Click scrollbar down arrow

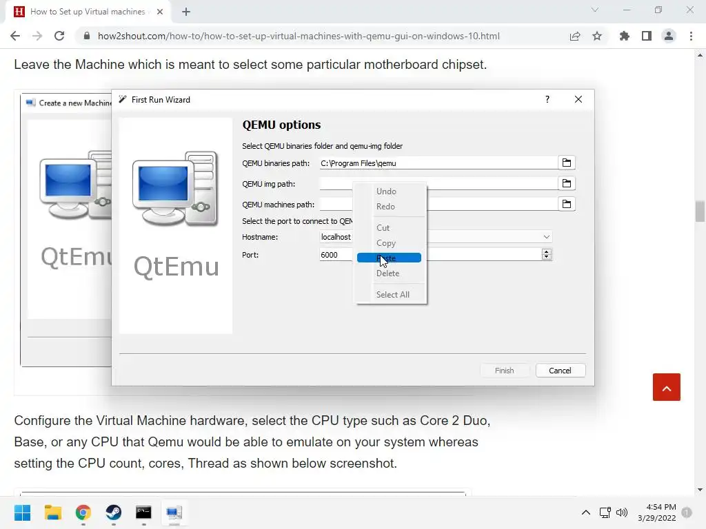pos(700,490)
